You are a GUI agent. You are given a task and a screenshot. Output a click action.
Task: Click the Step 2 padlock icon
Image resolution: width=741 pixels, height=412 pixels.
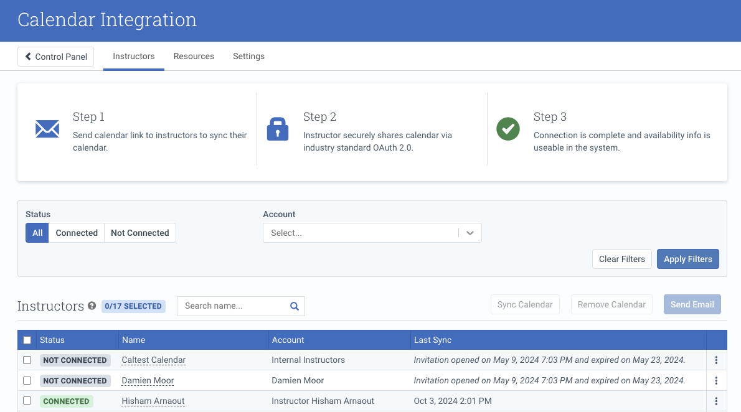tap(277, 129)
